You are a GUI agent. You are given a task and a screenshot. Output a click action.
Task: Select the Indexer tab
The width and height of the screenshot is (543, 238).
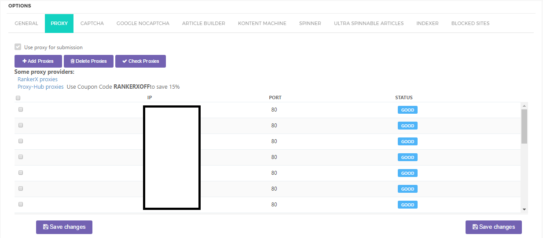(427, 23)
